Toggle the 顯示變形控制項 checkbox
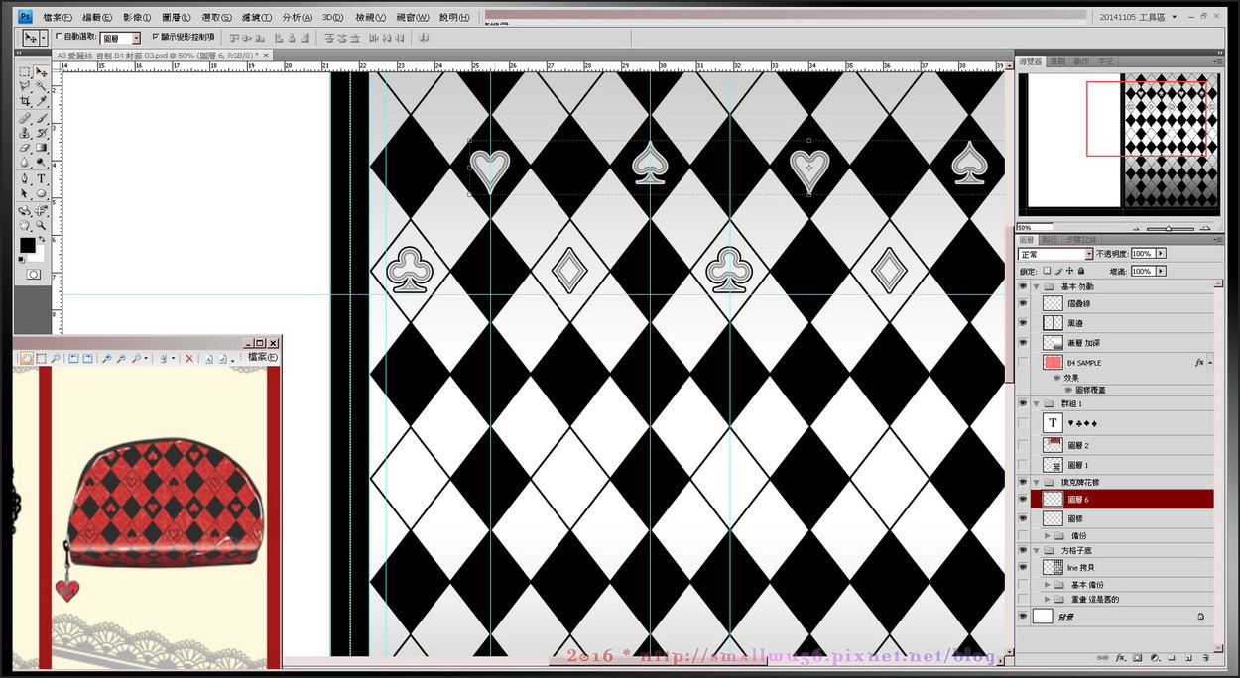Image resolution: width=1240 pixels, height=678 pixels. coord(154,36)
